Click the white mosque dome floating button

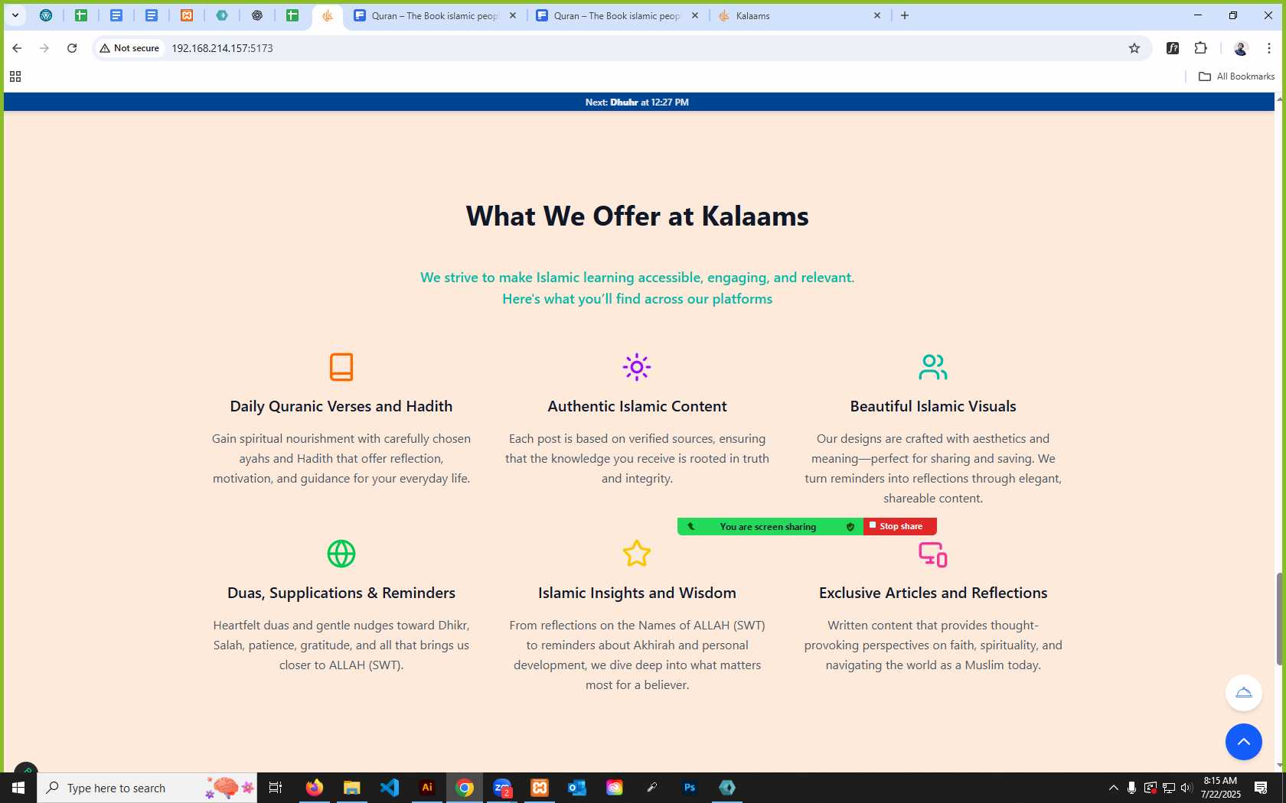(x=1244, y=693)
